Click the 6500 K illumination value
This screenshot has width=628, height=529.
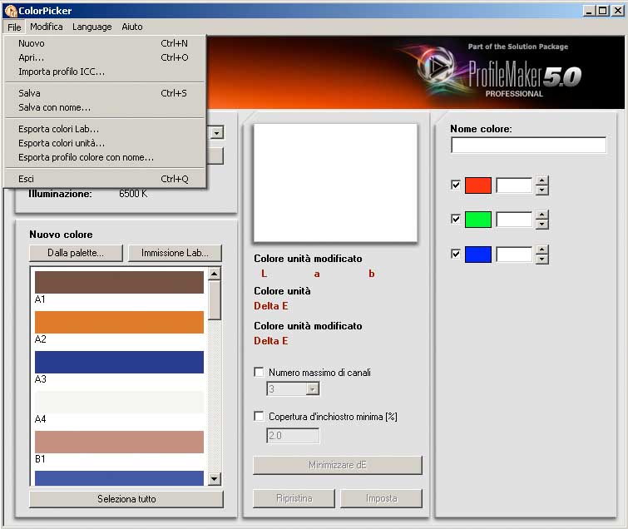point(133,194)
